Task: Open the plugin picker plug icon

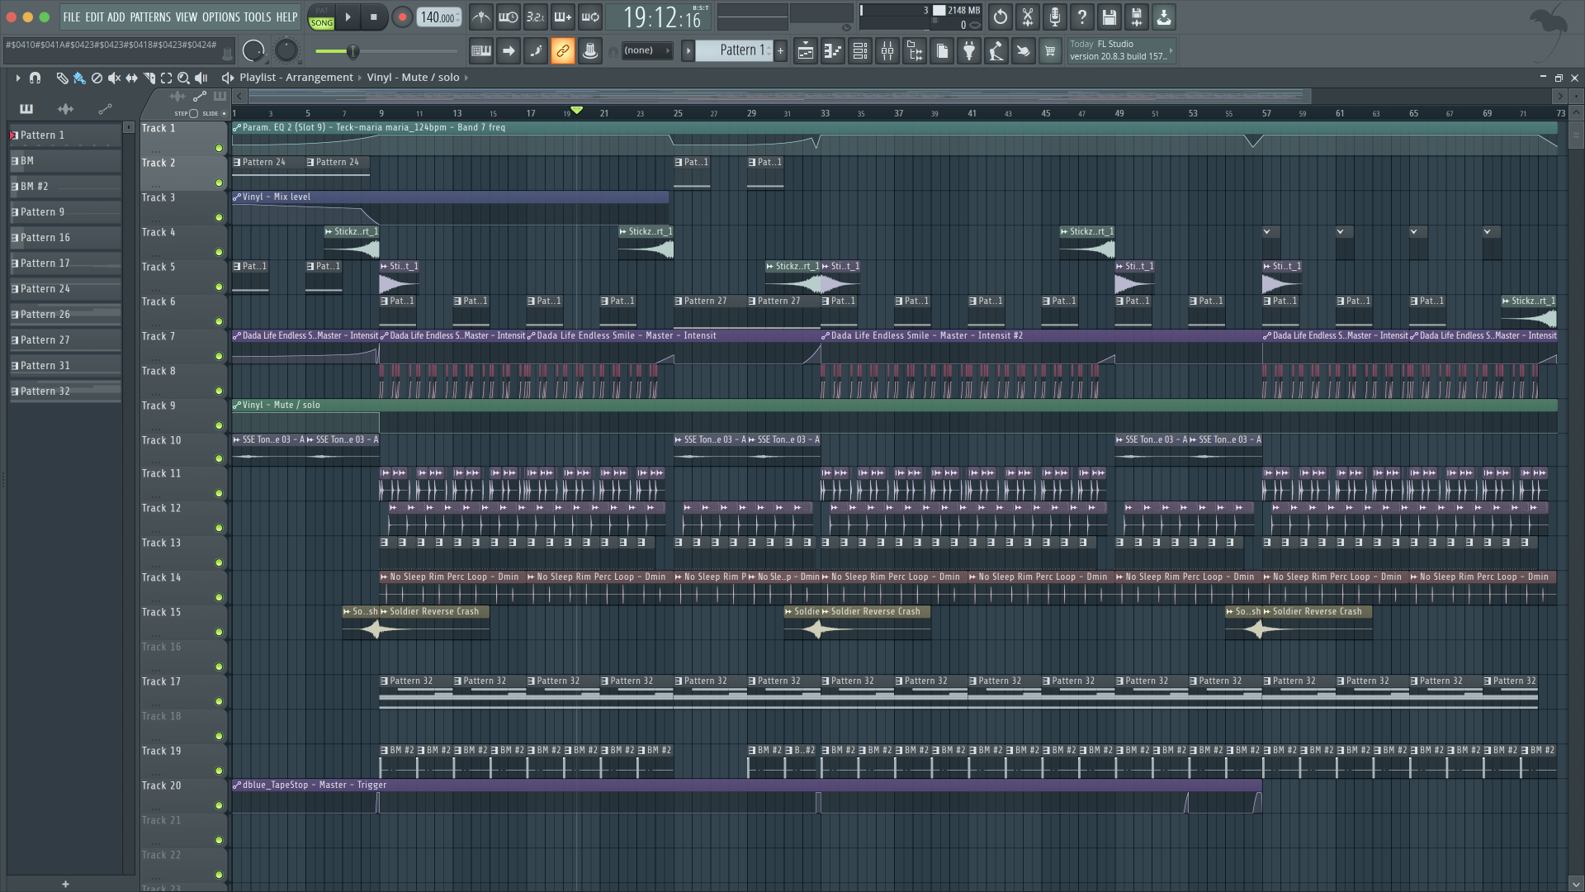Action: click(969, 51)
